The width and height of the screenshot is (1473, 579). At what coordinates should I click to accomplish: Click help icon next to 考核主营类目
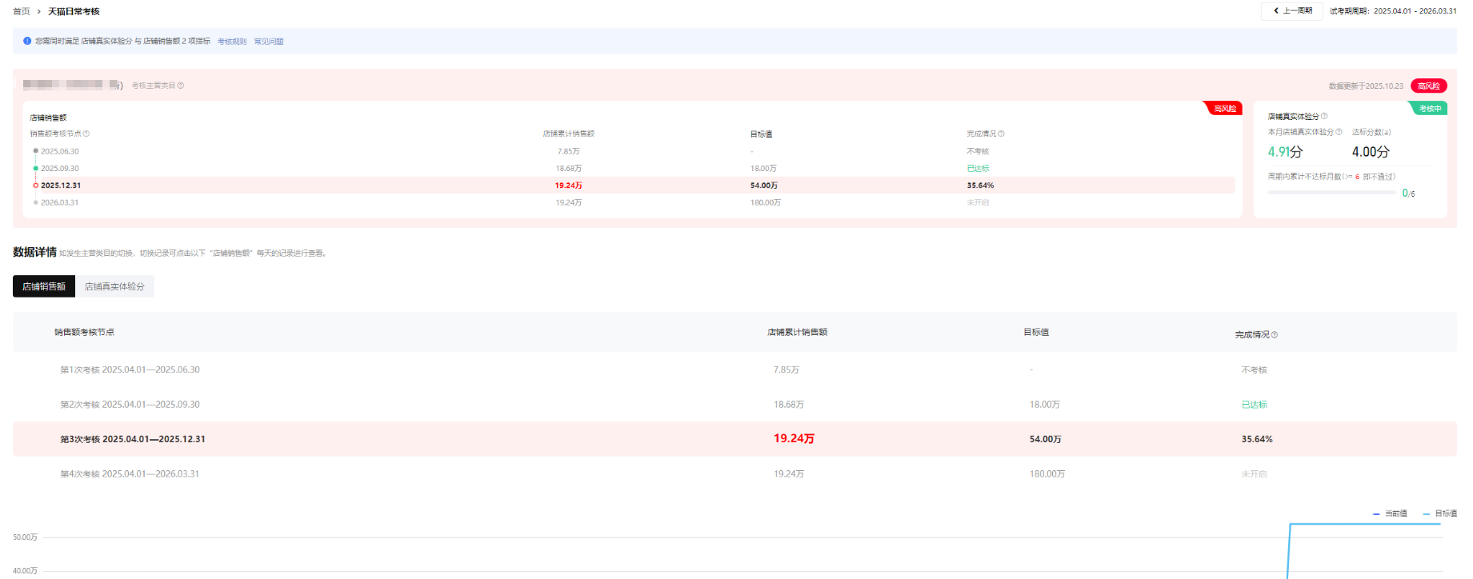click(181, 86)
